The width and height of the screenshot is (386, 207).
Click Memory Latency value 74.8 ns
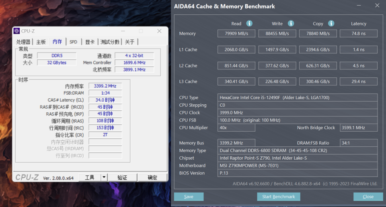[358, 33]
